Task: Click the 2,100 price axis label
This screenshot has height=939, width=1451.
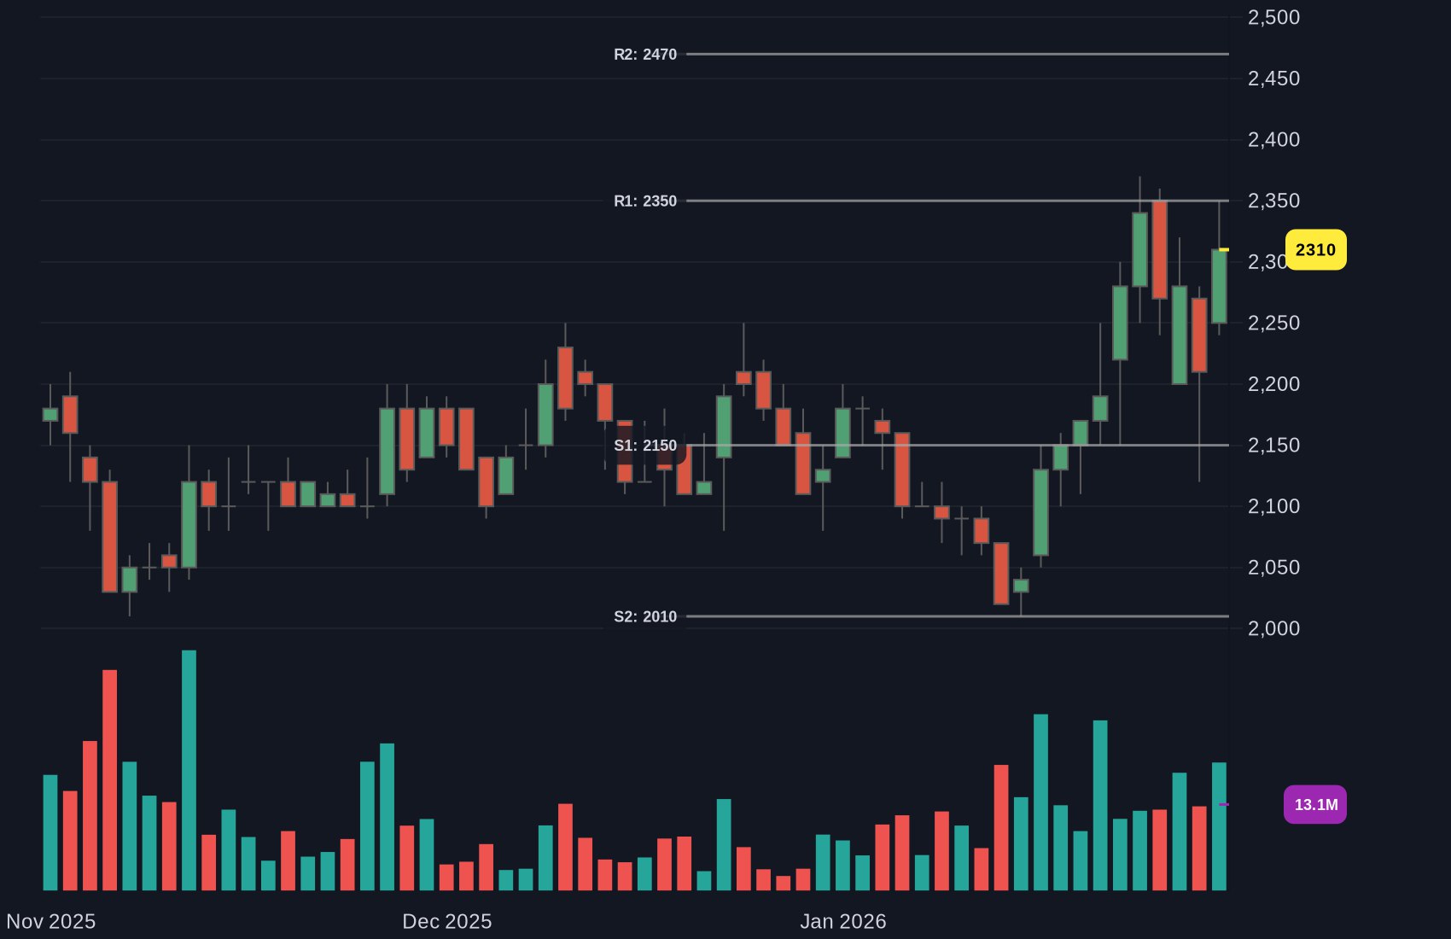Action: (1273, 507)
